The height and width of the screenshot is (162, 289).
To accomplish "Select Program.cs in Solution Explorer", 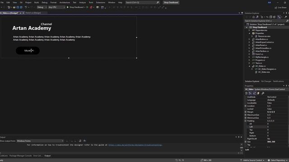I will 260,60.
